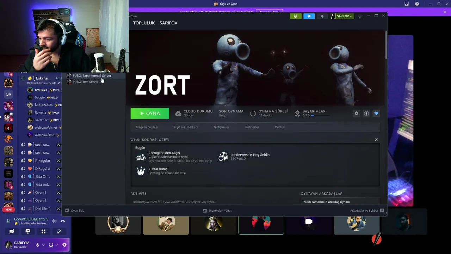Expand headphone output options arrow

point(57,245)
